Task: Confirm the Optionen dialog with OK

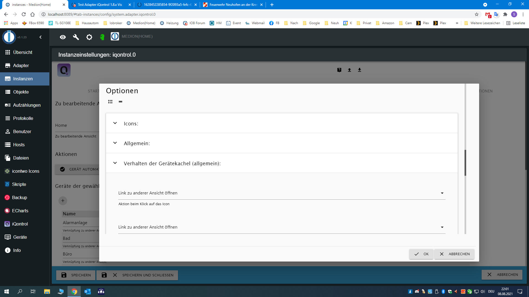Action: click(421, 254)
